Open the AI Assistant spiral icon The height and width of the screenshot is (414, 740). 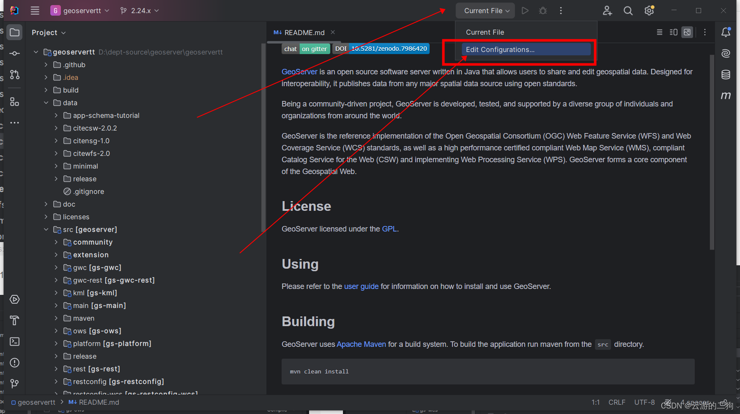coord(726,53)
